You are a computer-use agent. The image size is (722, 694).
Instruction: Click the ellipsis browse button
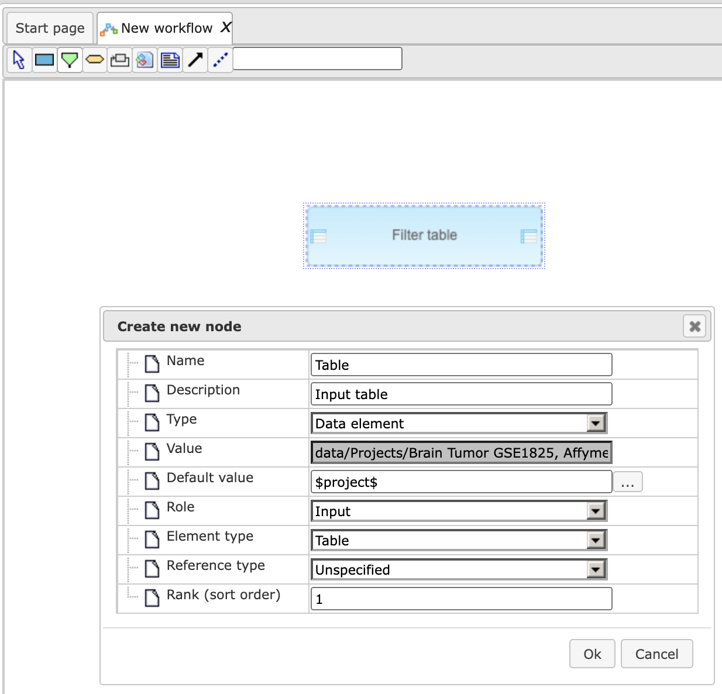pyautogui.click(x=628, y=482)
